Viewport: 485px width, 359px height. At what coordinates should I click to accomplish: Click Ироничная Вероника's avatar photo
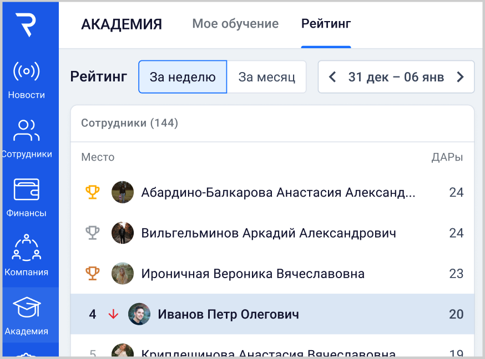(122, 273)
